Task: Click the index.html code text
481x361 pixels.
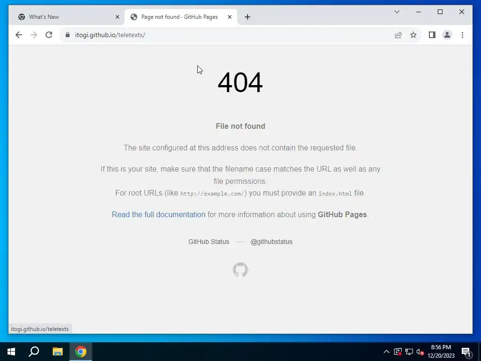Action: pos(335,193)
